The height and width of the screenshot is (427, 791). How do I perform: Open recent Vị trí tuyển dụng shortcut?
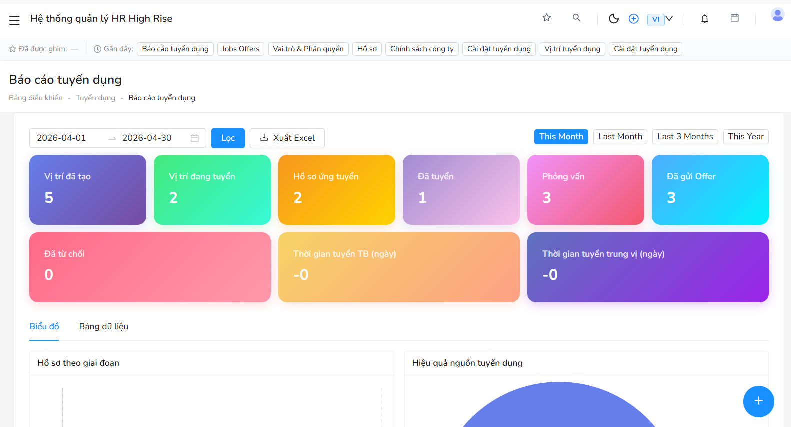pos(573,49)
